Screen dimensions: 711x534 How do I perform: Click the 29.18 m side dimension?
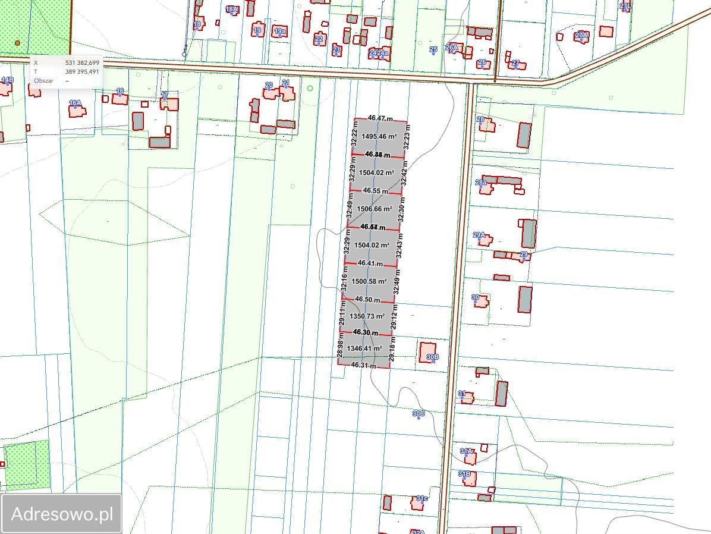click(x=392, y=349)
